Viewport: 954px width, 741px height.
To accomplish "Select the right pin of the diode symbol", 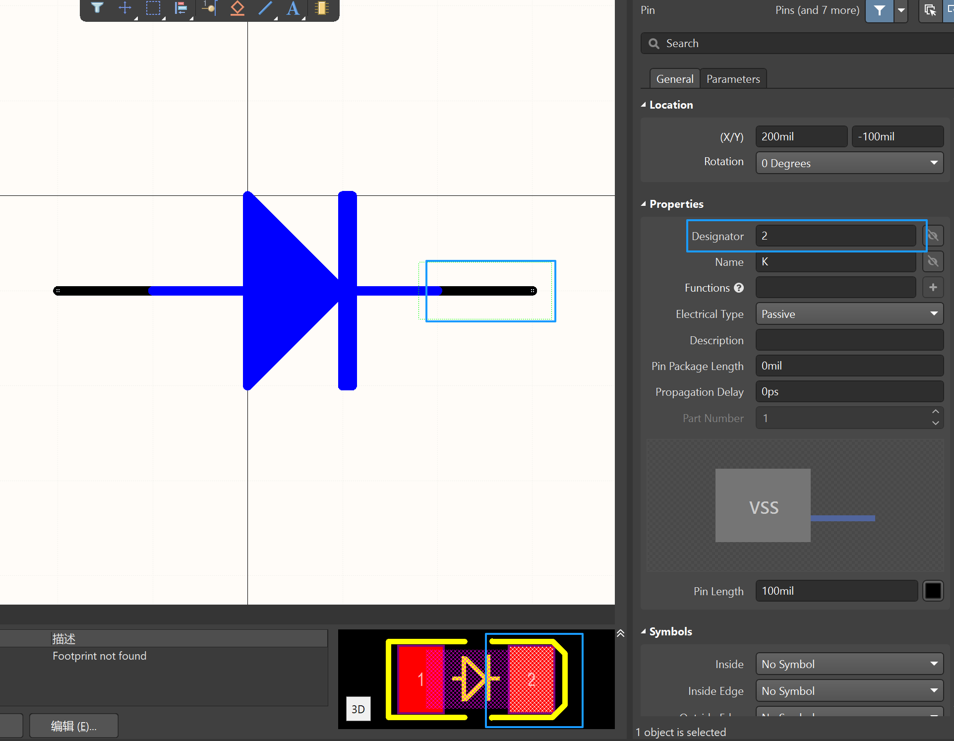I will coord(488,291).
